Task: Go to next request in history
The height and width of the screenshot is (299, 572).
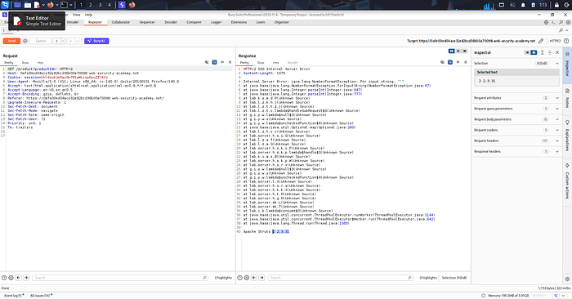Action: tap(70, 41)
